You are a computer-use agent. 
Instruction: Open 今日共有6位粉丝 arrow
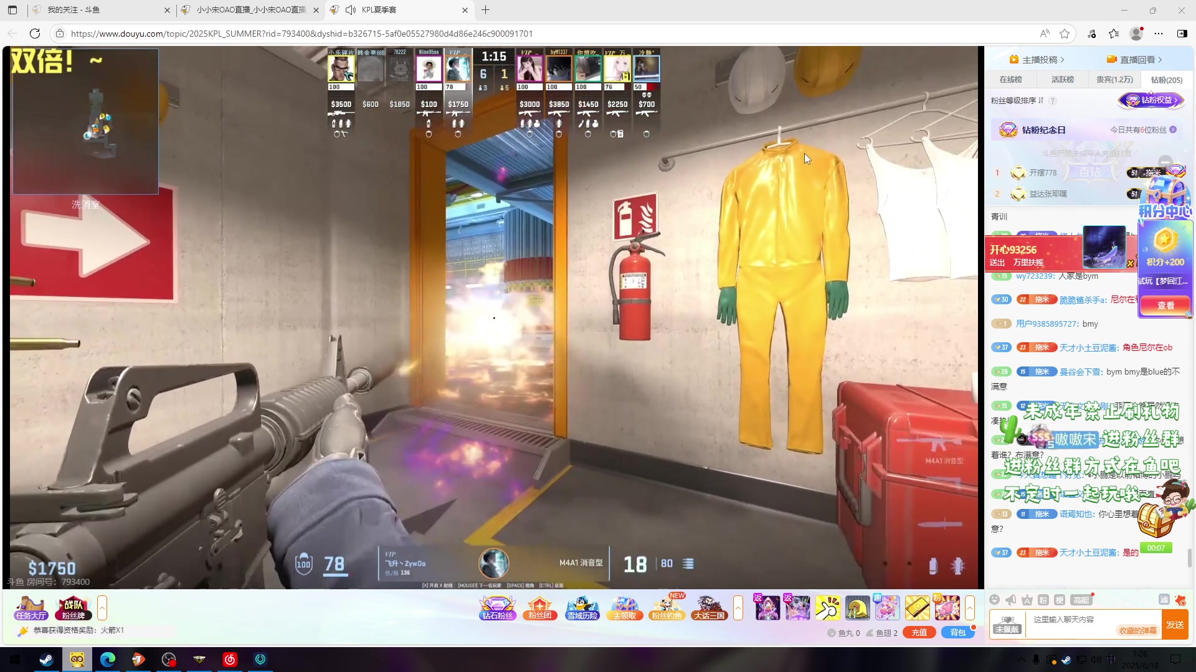(1173, 130)
